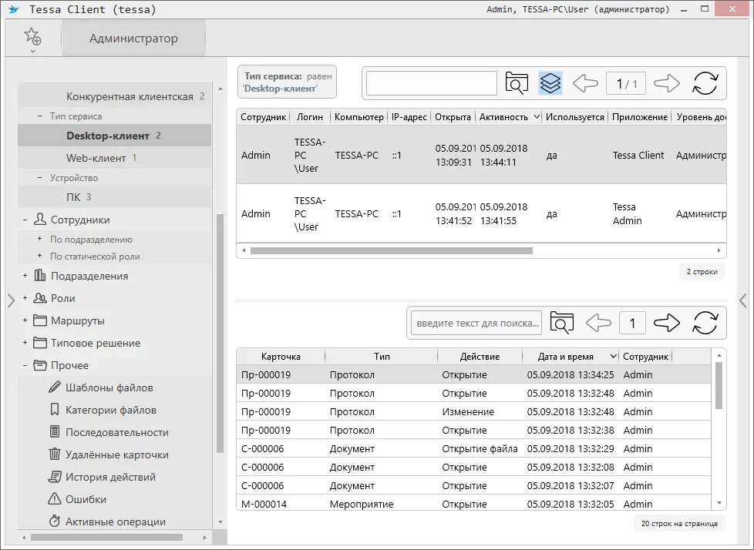Click the pencil icon of Шаблоны файлов
The image size is (754, 550).
[55, 387]
